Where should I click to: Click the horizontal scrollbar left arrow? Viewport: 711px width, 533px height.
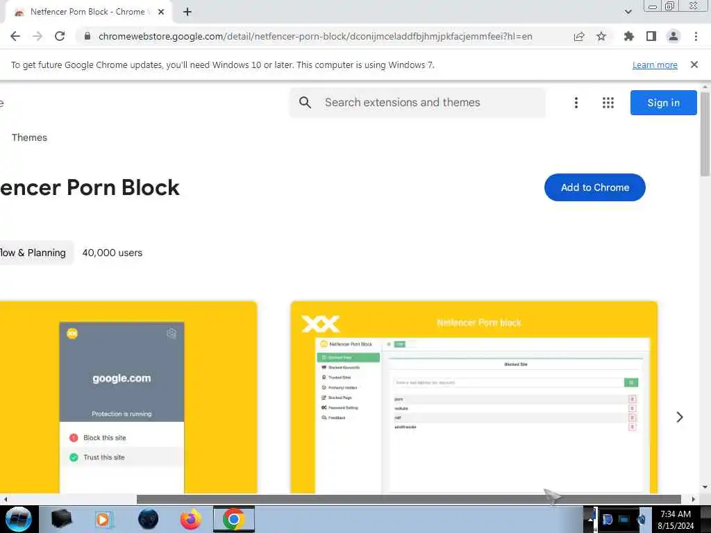click(x=5, y=499)
